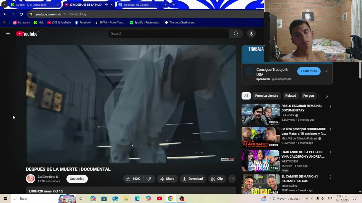Select the All filter chip
362x203 pixels.
coord(246,96)
